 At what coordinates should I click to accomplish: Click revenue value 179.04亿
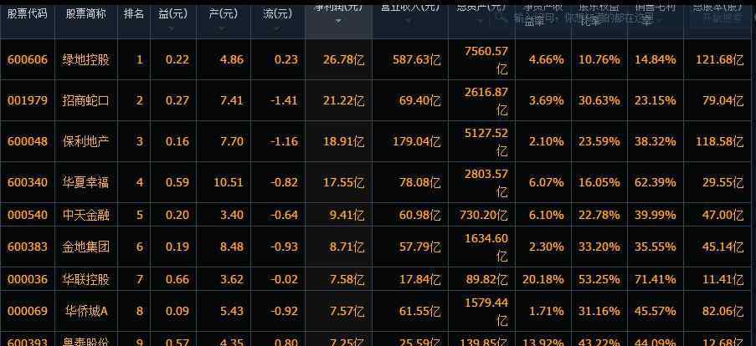pyautogui.click(x=417, y=141)
